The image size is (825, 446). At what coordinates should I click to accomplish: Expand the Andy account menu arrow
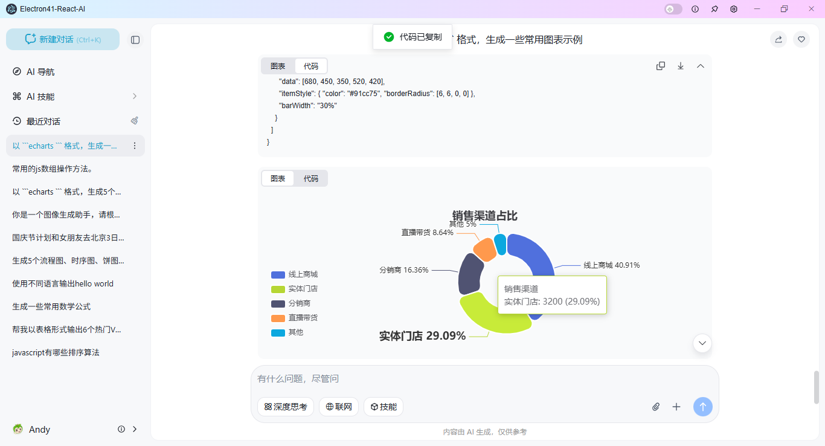pos(135,429)
